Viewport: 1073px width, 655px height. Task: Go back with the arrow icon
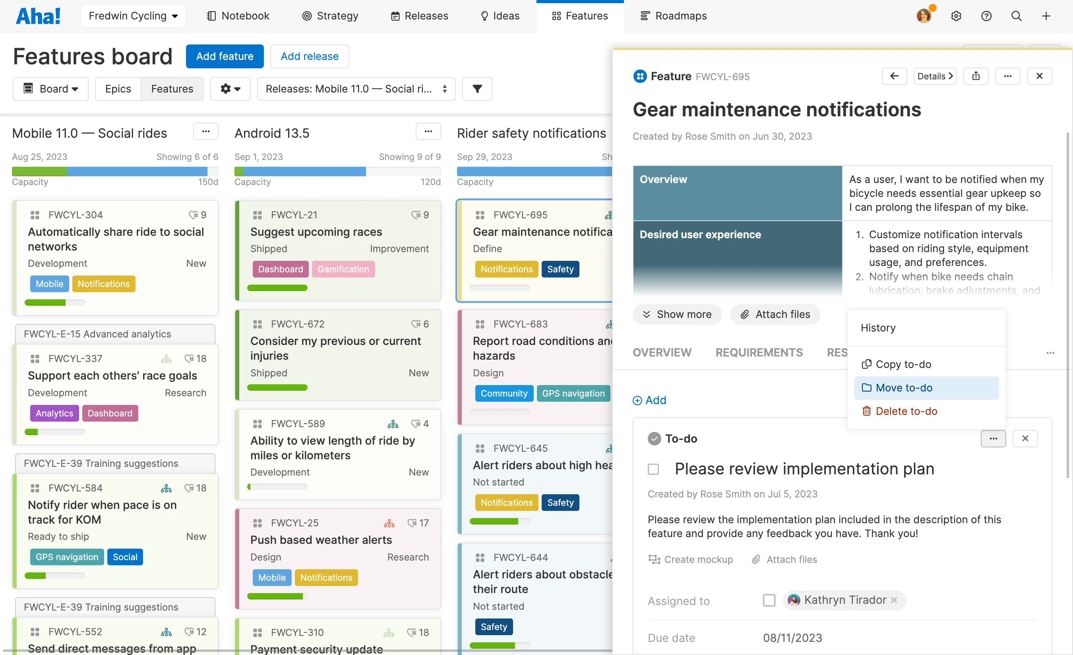coord(894,76)
